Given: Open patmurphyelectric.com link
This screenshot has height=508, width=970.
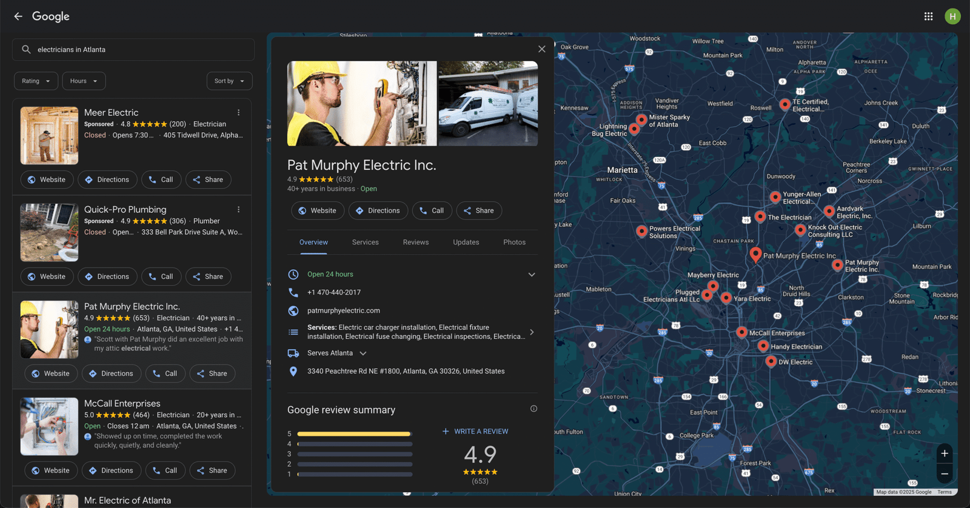Looking at the screenshot, I should point(344,310).
